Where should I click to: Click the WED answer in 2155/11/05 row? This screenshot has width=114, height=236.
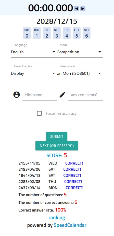coord(53,163)
